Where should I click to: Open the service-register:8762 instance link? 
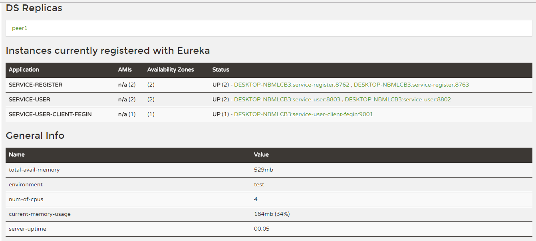pos(292,85)
